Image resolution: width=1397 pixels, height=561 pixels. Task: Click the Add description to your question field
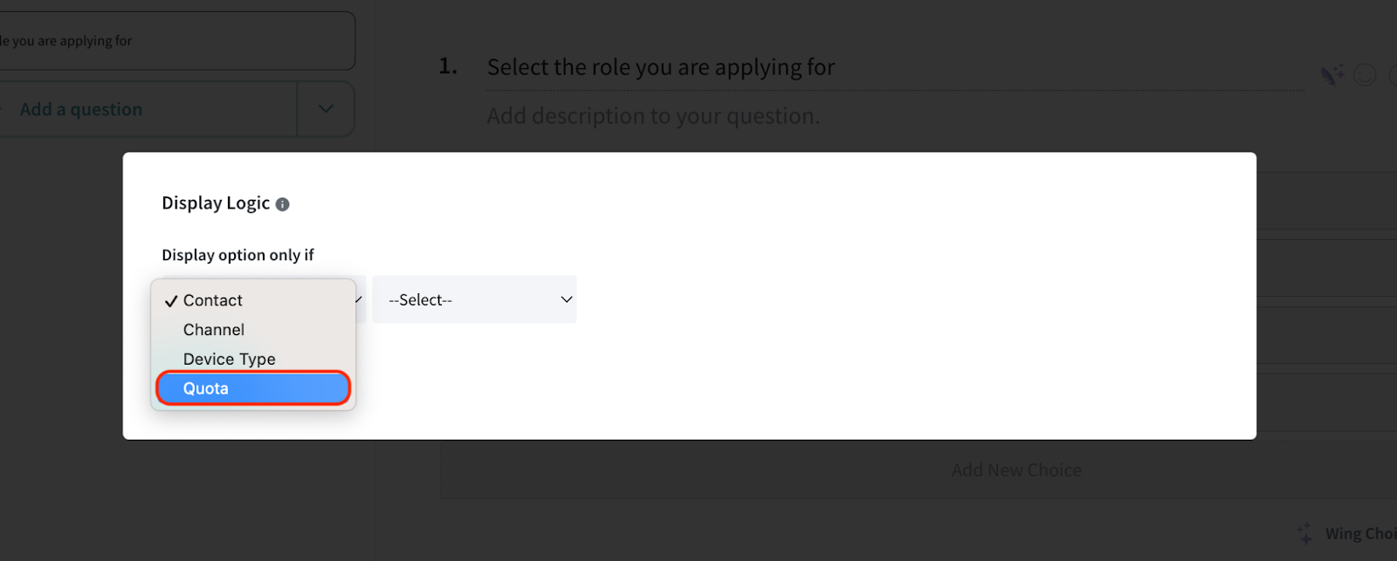[x=653, y=116]
